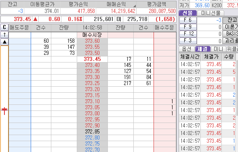The height and width of the screenshot is (152, 238).
Task: Click the buy order cell at 373.05
Action: coord(165,108)
